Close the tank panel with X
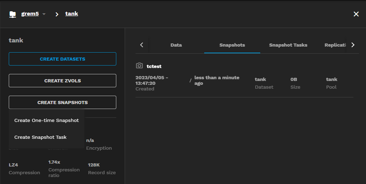Image resolution: width=366 pixels, height=184 pixels. click(356, 14)
